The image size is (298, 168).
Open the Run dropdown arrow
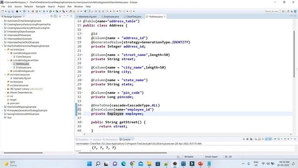click(54, 11)
